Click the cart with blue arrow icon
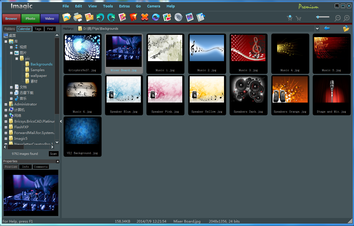Viewport: 354px width, 226px height. click(290, 18)
